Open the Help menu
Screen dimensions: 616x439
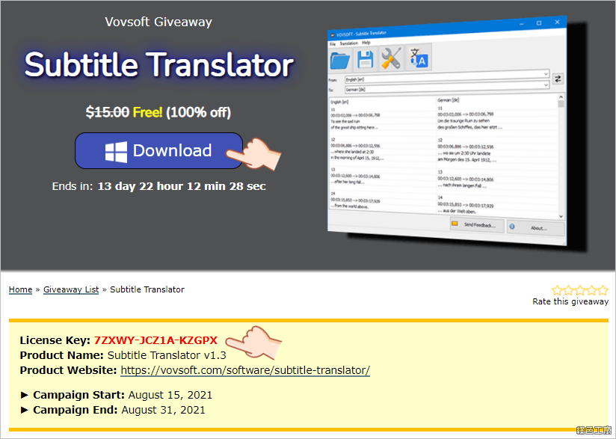[x=365, y=43]
